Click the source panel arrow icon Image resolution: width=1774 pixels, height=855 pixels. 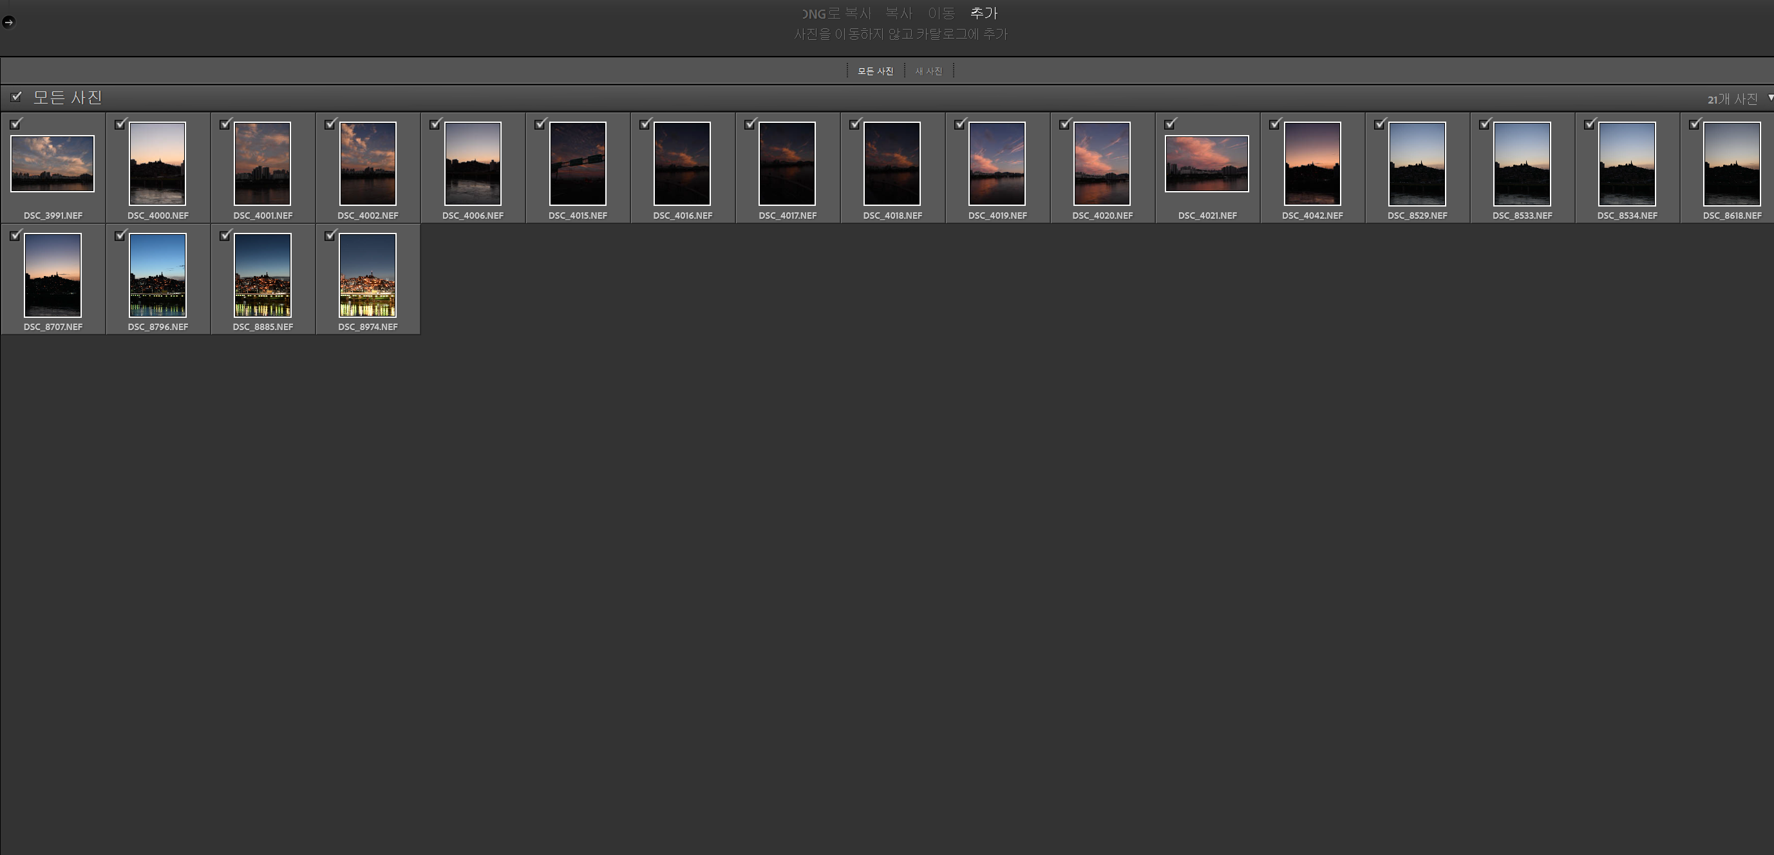(8, 22)
